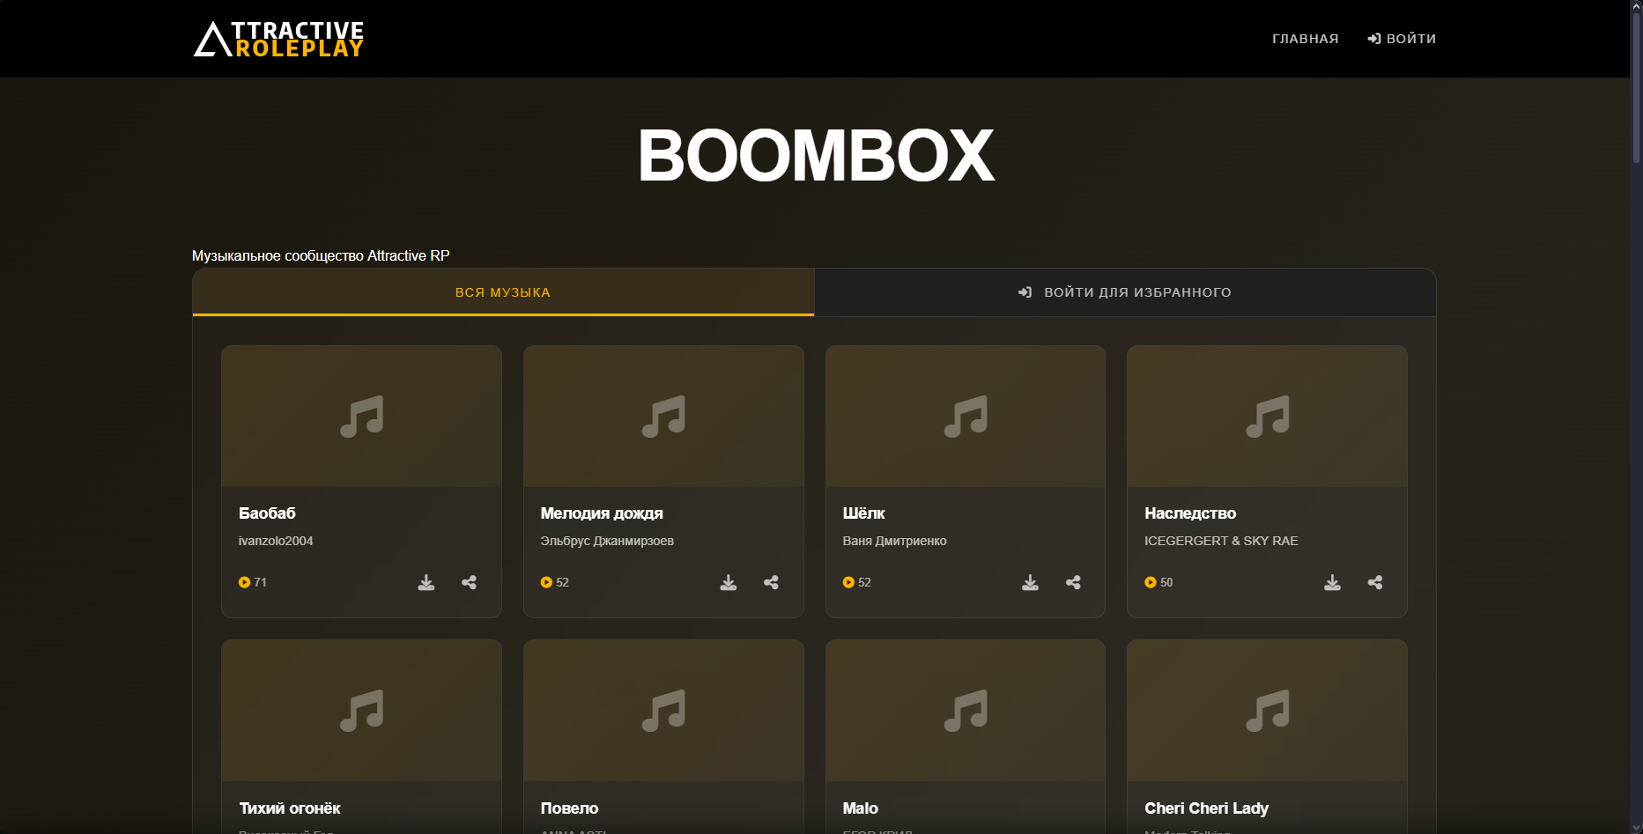The height and width of the screenshot is (834, 1643).
Task: Share the Наследство track
Action: tap(1375, 582)
